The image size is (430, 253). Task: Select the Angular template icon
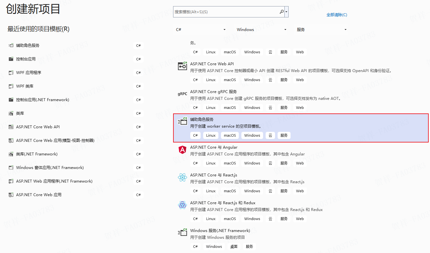182,149
